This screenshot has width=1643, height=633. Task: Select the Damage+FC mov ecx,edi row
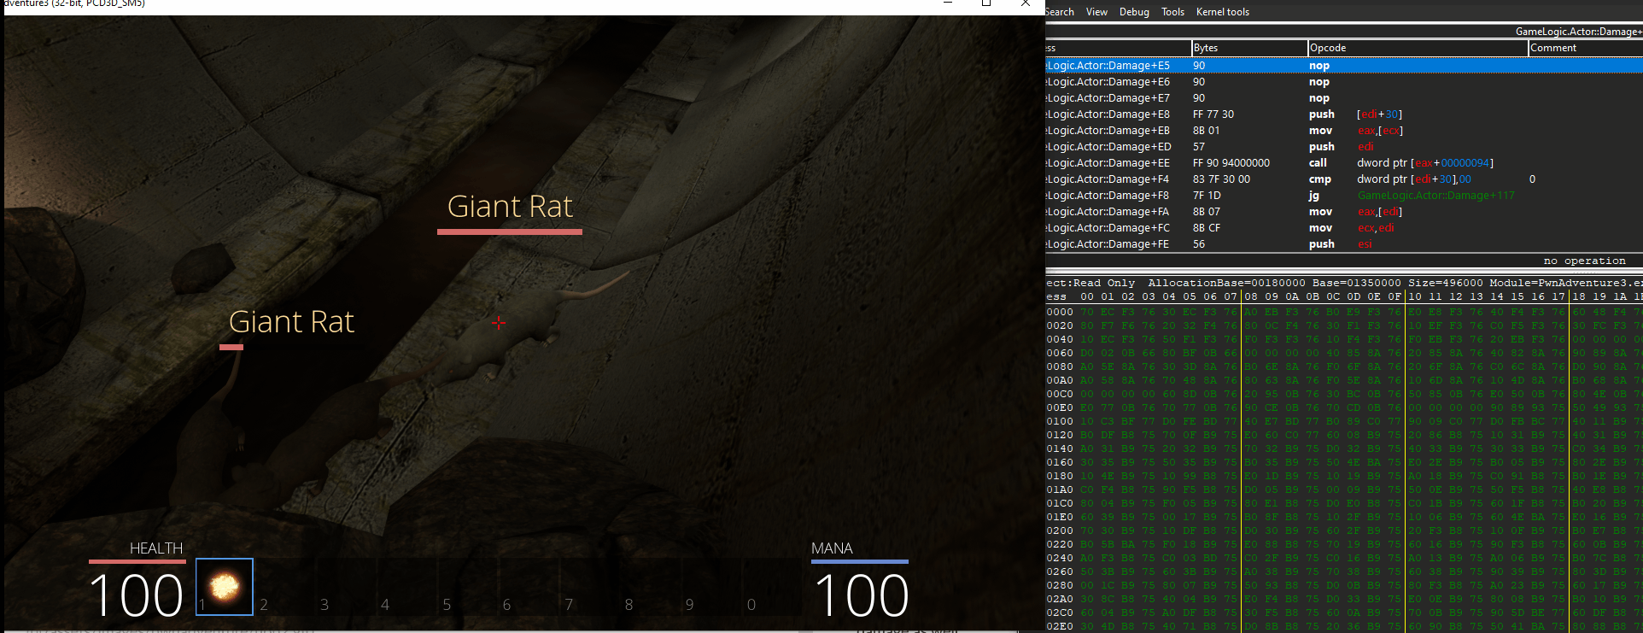[1344, 228]
